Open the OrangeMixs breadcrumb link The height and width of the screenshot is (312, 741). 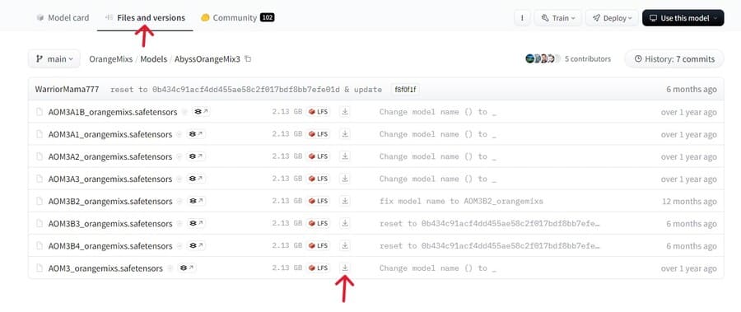[x=110, y=59]
